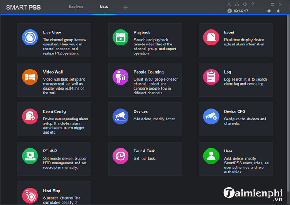290x205 pixels.
Task: Click the User management tile title
Action: pos(228,151)
